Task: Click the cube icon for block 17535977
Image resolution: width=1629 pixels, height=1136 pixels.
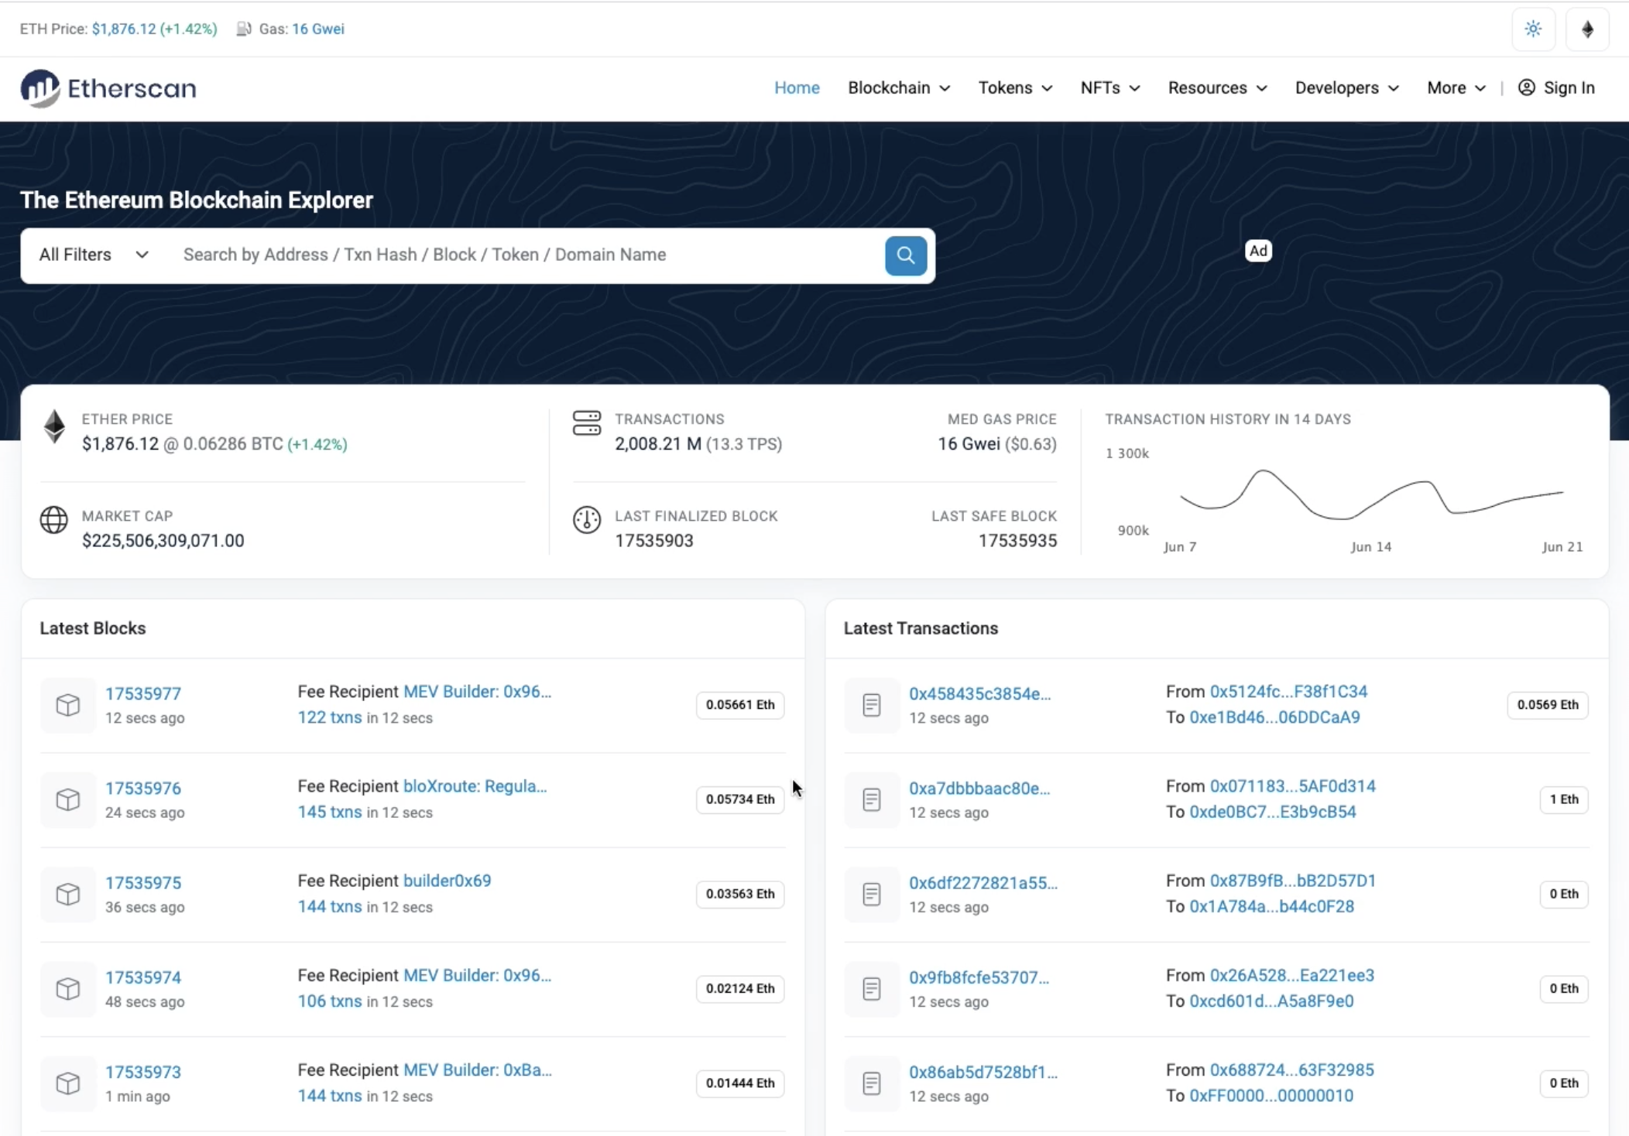Action: (68, 705)
